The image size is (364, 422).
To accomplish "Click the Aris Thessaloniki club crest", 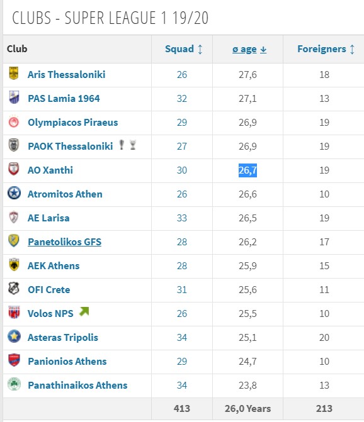I will pos(13,73).
